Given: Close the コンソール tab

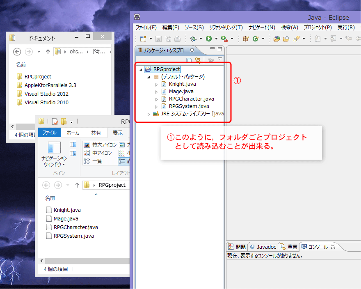Looking at the screenshot, I should 333,247.
